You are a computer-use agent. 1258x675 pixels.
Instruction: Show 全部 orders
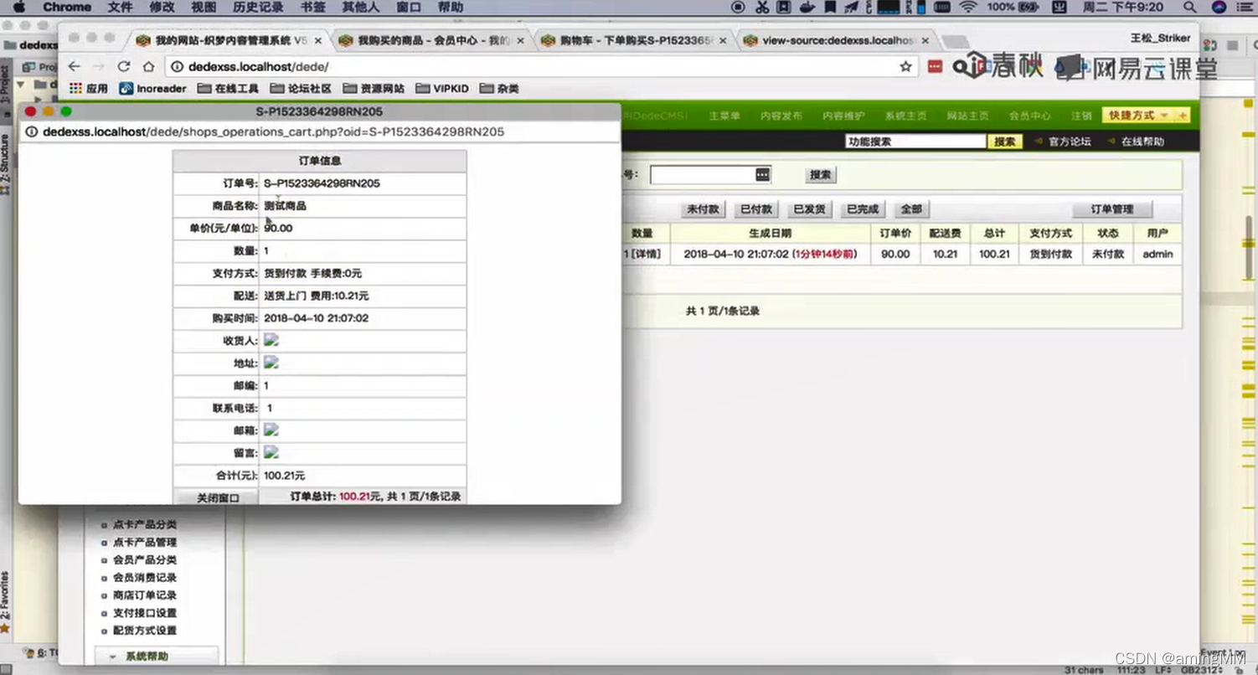[911, 209]
